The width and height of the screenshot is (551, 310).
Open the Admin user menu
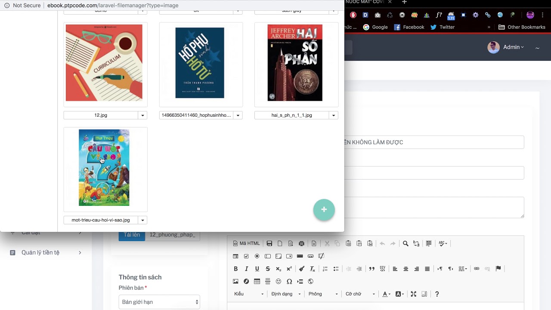point(506,47)
